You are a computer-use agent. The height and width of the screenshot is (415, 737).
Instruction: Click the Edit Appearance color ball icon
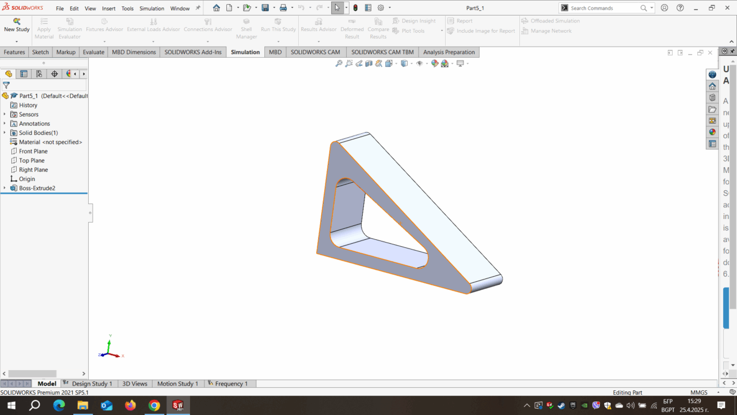point(435,63)
